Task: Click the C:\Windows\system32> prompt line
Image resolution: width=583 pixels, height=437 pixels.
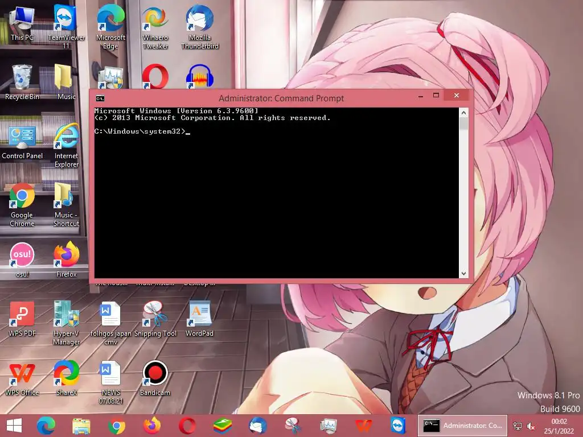Action: pyautogui.click(x=142, y=131)
